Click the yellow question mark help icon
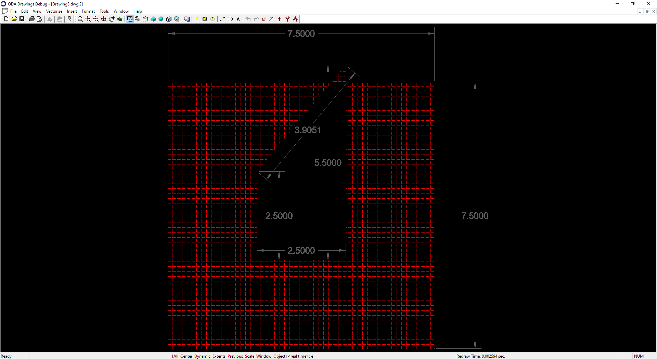The width and height of the screenshot is (657, 359). coord(69,19)
